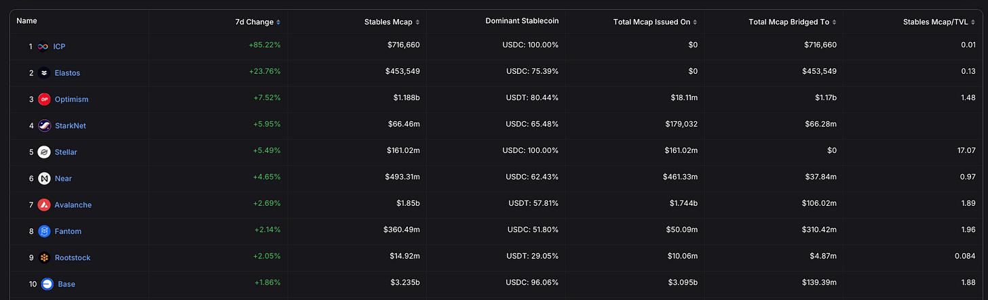The height and width of the screenshot is (300, 988).
Task: Click the Dominant Stablecoin column header
Action: coord(522,22)
